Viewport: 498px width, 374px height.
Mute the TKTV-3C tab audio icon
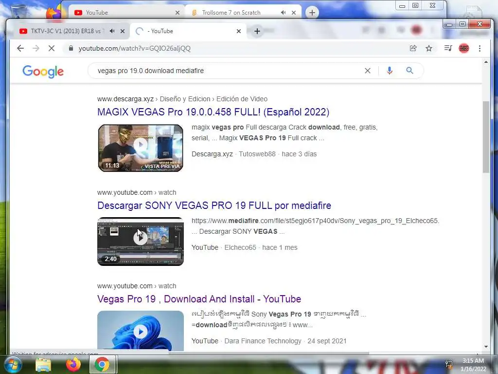pyautogui.click(x=112, y=31)
